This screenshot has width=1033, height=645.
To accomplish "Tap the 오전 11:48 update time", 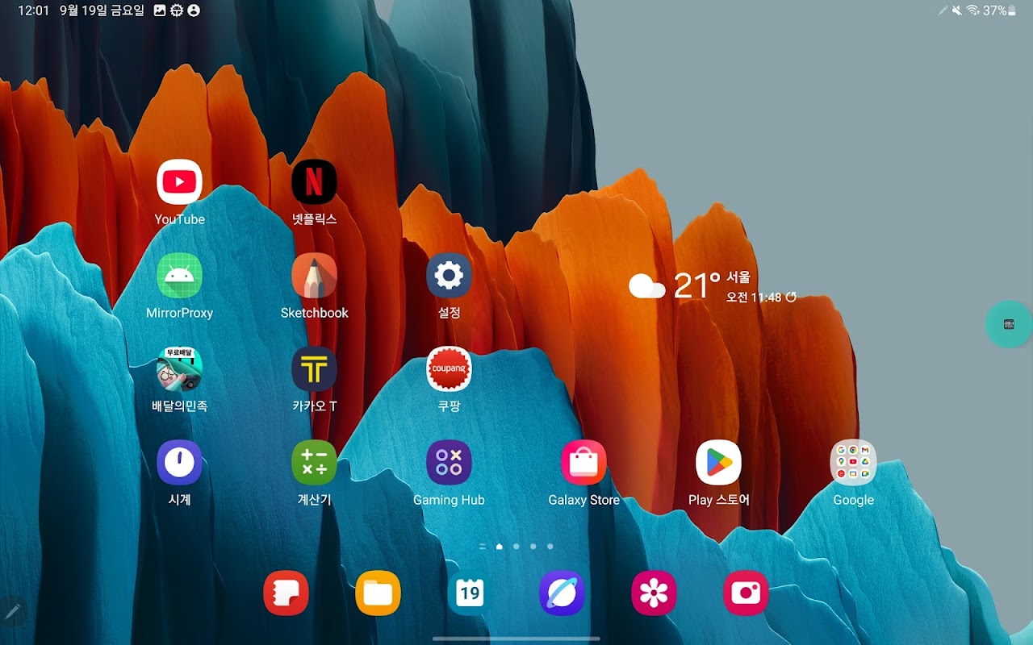I will click(754, 298).
